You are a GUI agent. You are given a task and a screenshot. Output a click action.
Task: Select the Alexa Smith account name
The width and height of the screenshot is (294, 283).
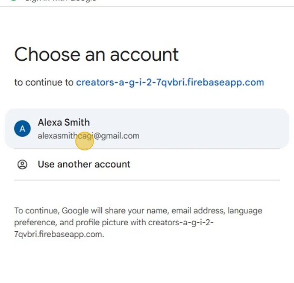click(64, 123)
